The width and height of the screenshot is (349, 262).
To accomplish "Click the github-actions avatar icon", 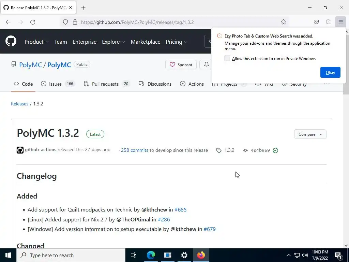I will click(x=20, y=150).
